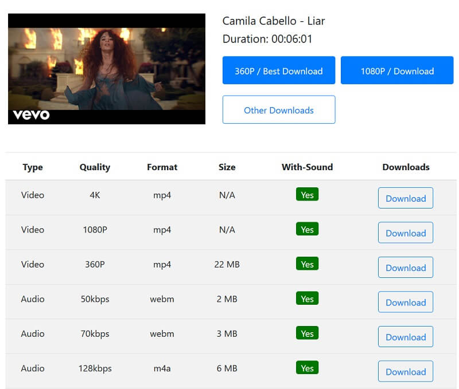Select the mp4 format cell in the 360P row
Screen dimensions: 459x389
[x=162, y=264]
